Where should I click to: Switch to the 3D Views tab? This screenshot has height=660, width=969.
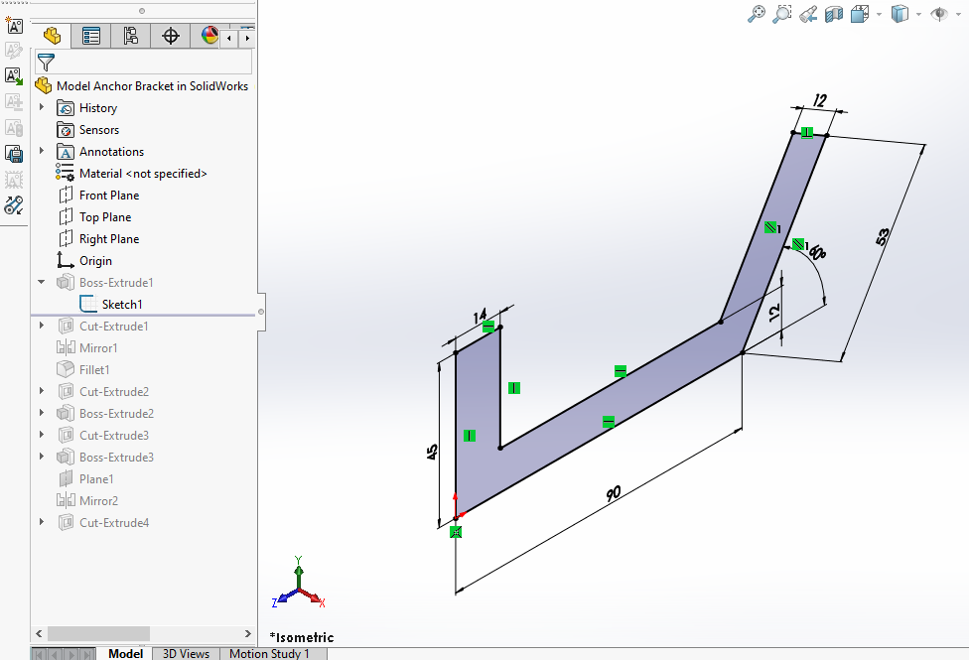pyautogui.click(x=186, y=653)
